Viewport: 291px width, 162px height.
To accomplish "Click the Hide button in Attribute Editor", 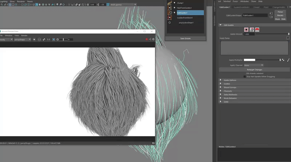I will (x=283, y=19).
